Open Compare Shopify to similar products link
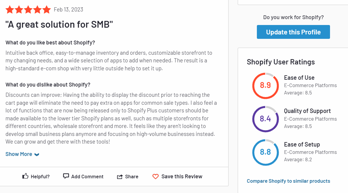This screenshot has height=193, width=348. 288,181
